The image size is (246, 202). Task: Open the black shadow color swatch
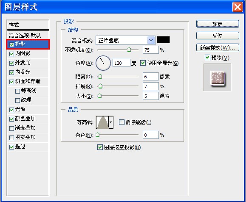click(163, 40)
